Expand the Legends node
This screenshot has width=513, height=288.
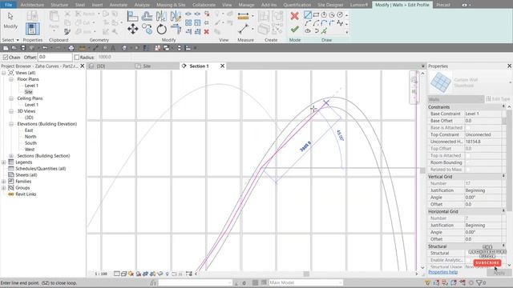click(x=3, y=162)
